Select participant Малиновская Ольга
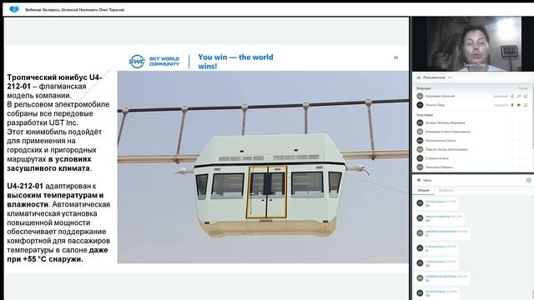This screenshot has height=300, width=534. point(441,141)
